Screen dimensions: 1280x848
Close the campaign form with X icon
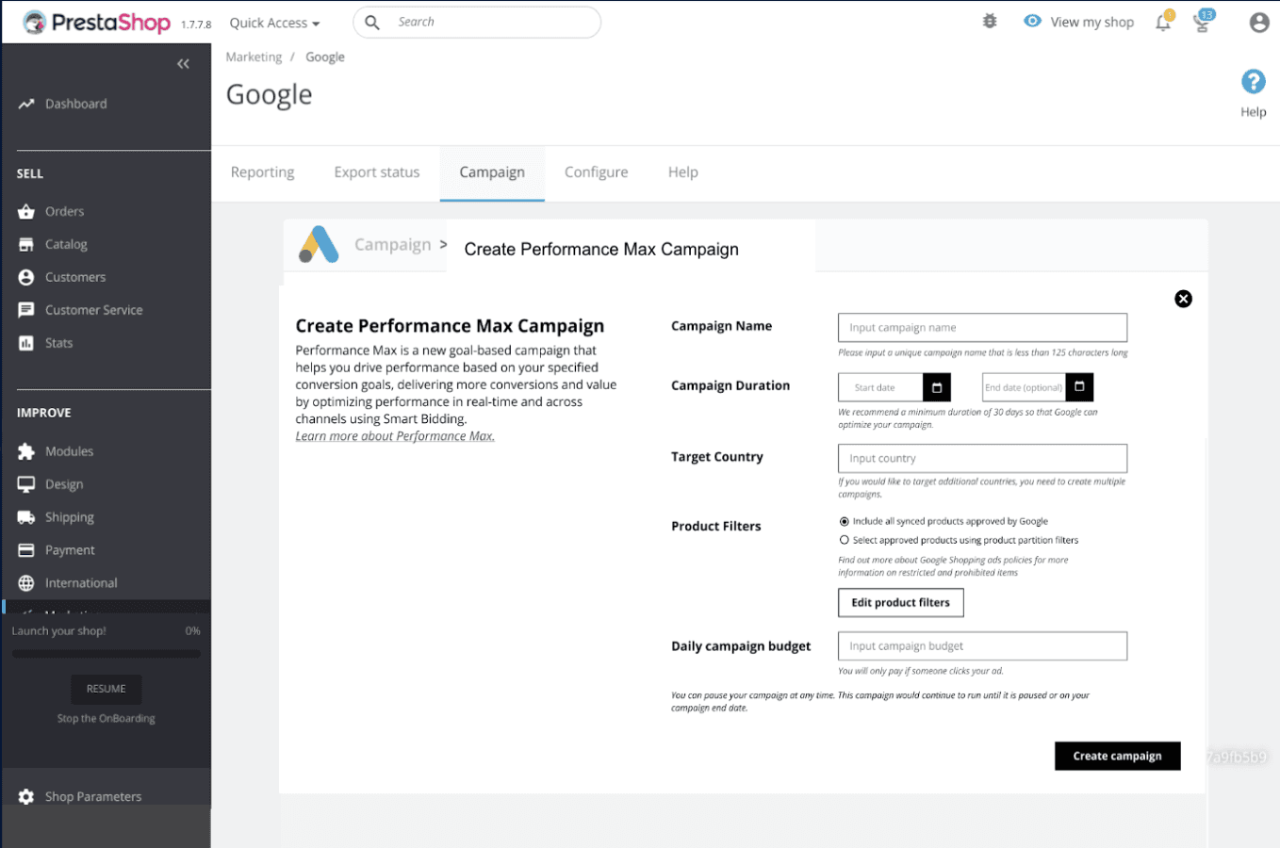1184,299
